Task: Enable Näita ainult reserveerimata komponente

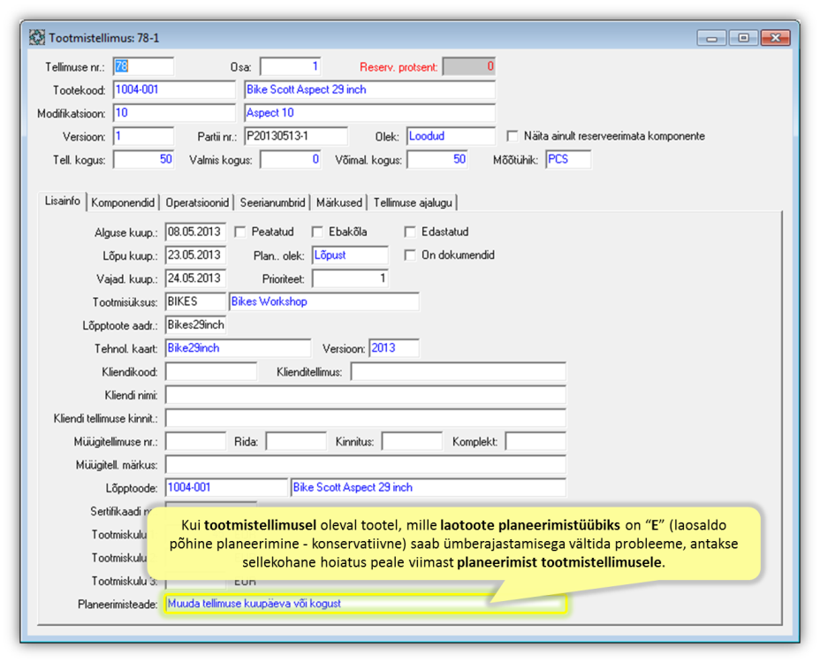Action: [512, 136]
